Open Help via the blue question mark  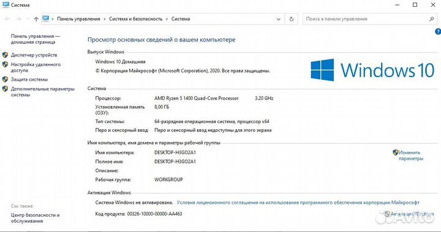(438, 32)
